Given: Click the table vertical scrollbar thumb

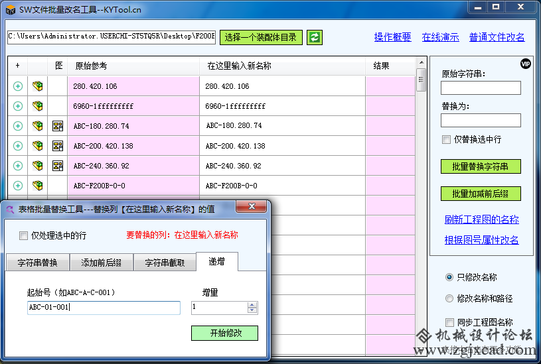Looking at the screenshot, I should point(422,80).
